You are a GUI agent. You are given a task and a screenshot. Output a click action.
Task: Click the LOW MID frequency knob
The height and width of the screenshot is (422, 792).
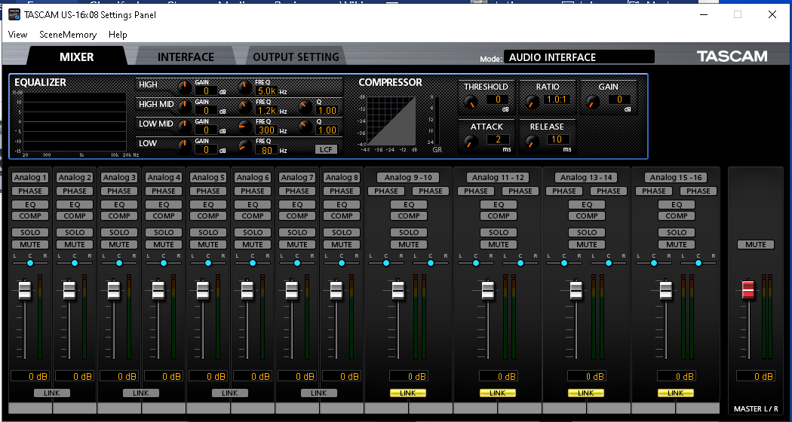(245, 127)
